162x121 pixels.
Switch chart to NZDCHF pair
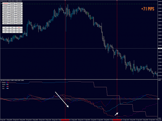[12, 19]
